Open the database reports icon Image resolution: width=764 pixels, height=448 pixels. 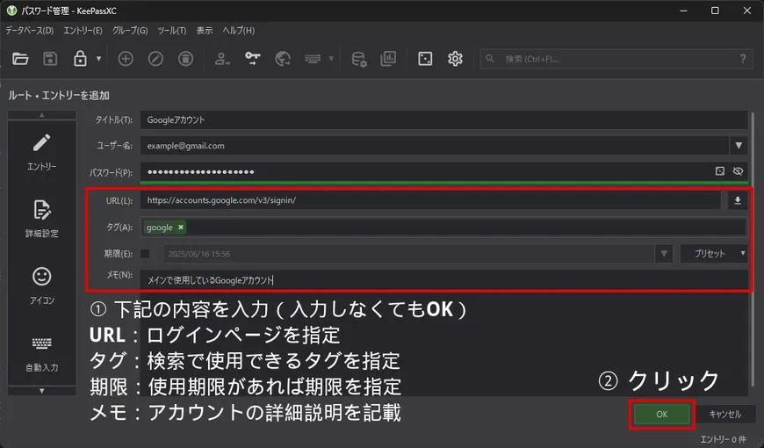tap(388, 59)
